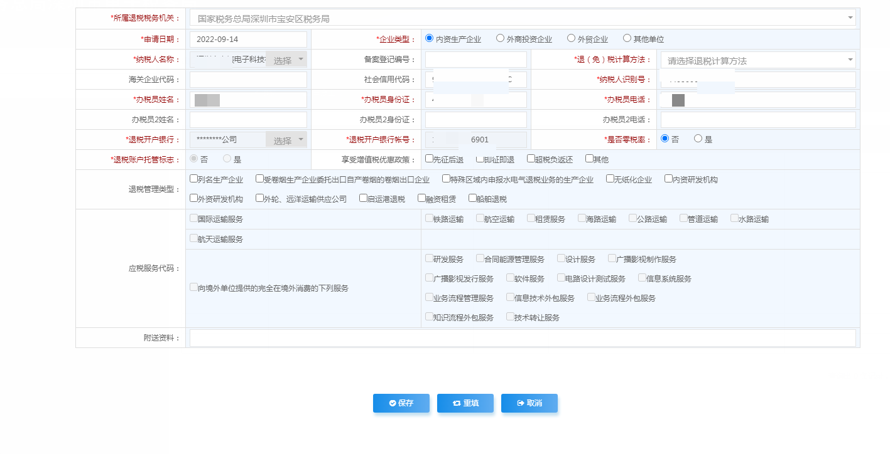Check the 向境外单位提供的完全在境外消费 checkbox
This screenshot has height=454, width=890.
(x=193, y=287)
